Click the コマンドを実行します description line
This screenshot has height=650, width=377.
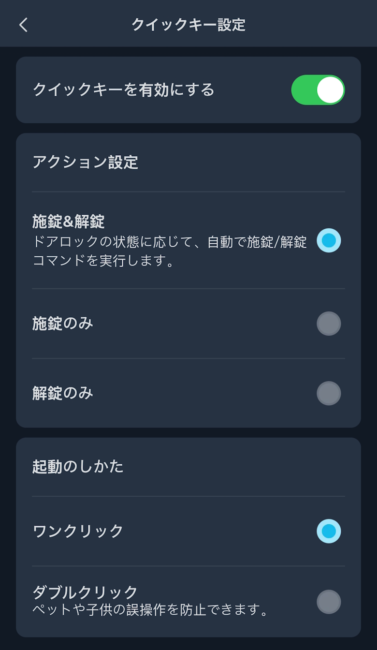coord(103,261)
